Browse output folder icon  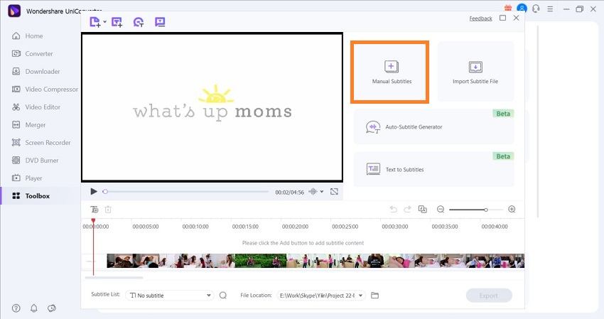click(x=374, y=295)
